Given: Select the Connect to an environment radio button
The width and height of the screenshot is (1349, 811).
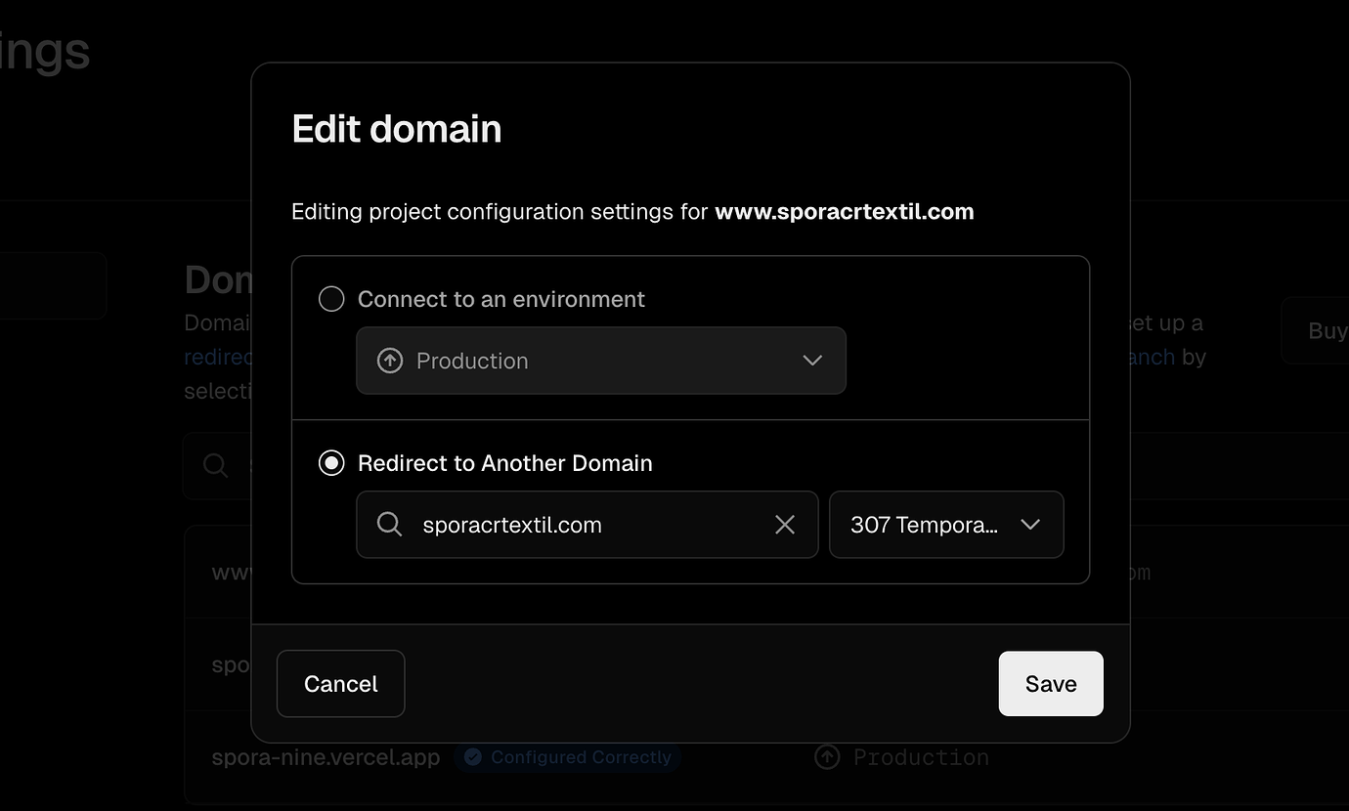Looking at the screenshot, I should pos(331,299).
